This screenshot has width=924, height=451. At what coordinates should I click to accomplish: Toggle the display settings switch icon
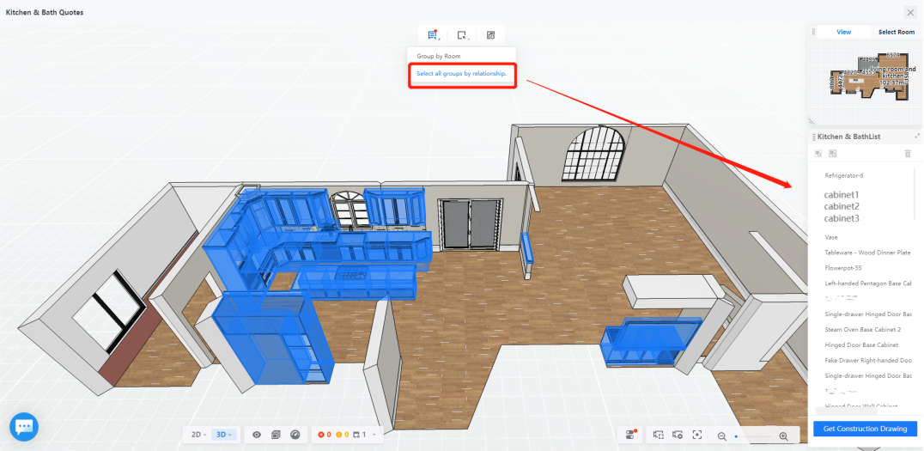(x=631, y=435)
